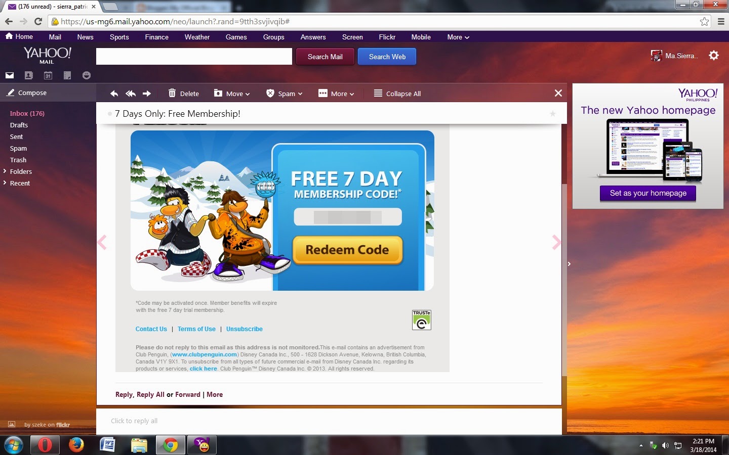Click Set as your homepage button
The width and height of the screenshot is (729, 455).
pyautogui.click(x=648, y=193)
